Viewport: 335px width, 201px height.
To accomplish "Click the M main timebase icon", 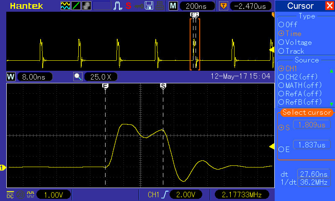I will pos(173,6).
